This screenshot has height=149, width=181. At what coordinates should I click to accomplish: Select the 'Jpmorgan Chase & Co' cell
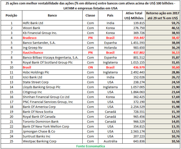[x=52, y=131]
